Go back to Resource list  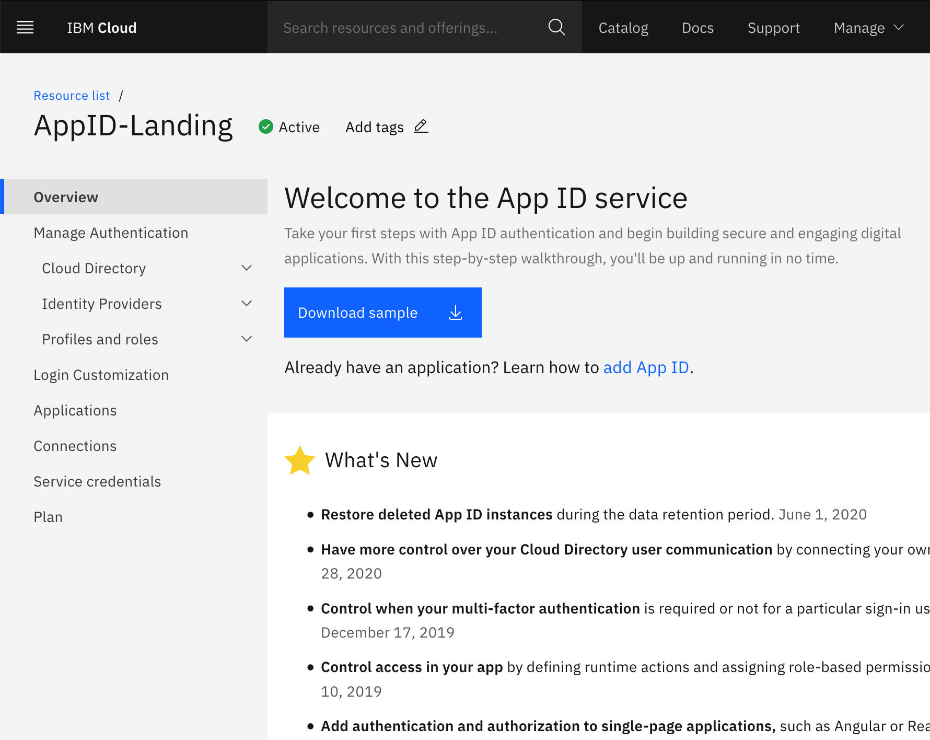[x=72, y=96]
